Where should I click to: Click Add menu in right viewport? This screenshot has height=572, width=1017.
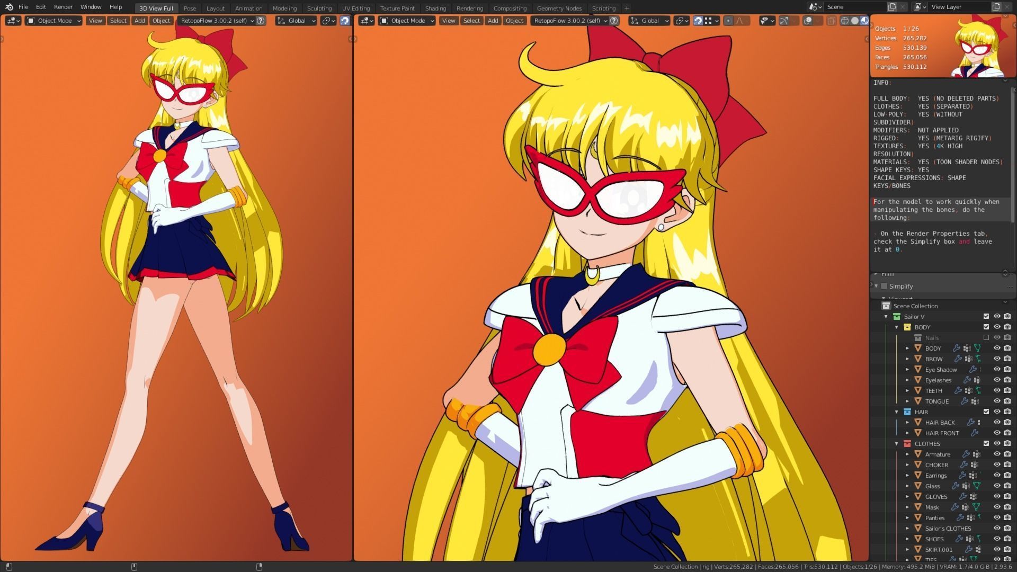tap(493, 21)
